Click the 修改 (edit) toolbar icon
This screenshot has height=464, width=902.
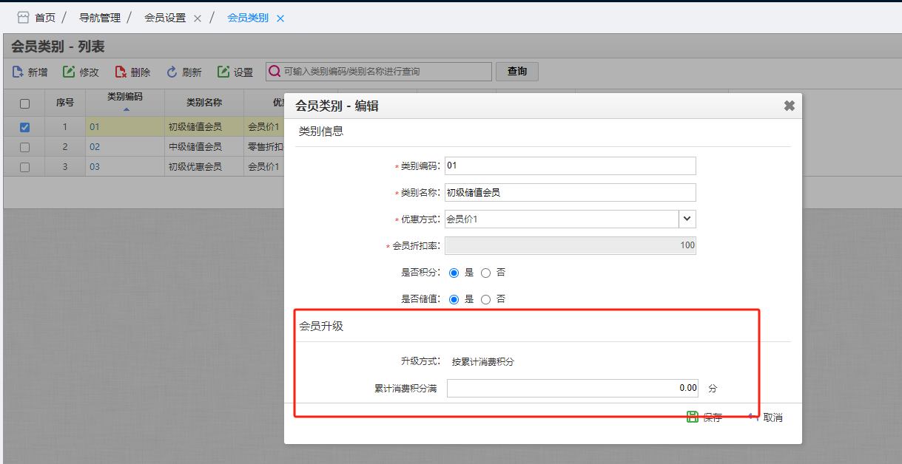(x=69, y=72)
